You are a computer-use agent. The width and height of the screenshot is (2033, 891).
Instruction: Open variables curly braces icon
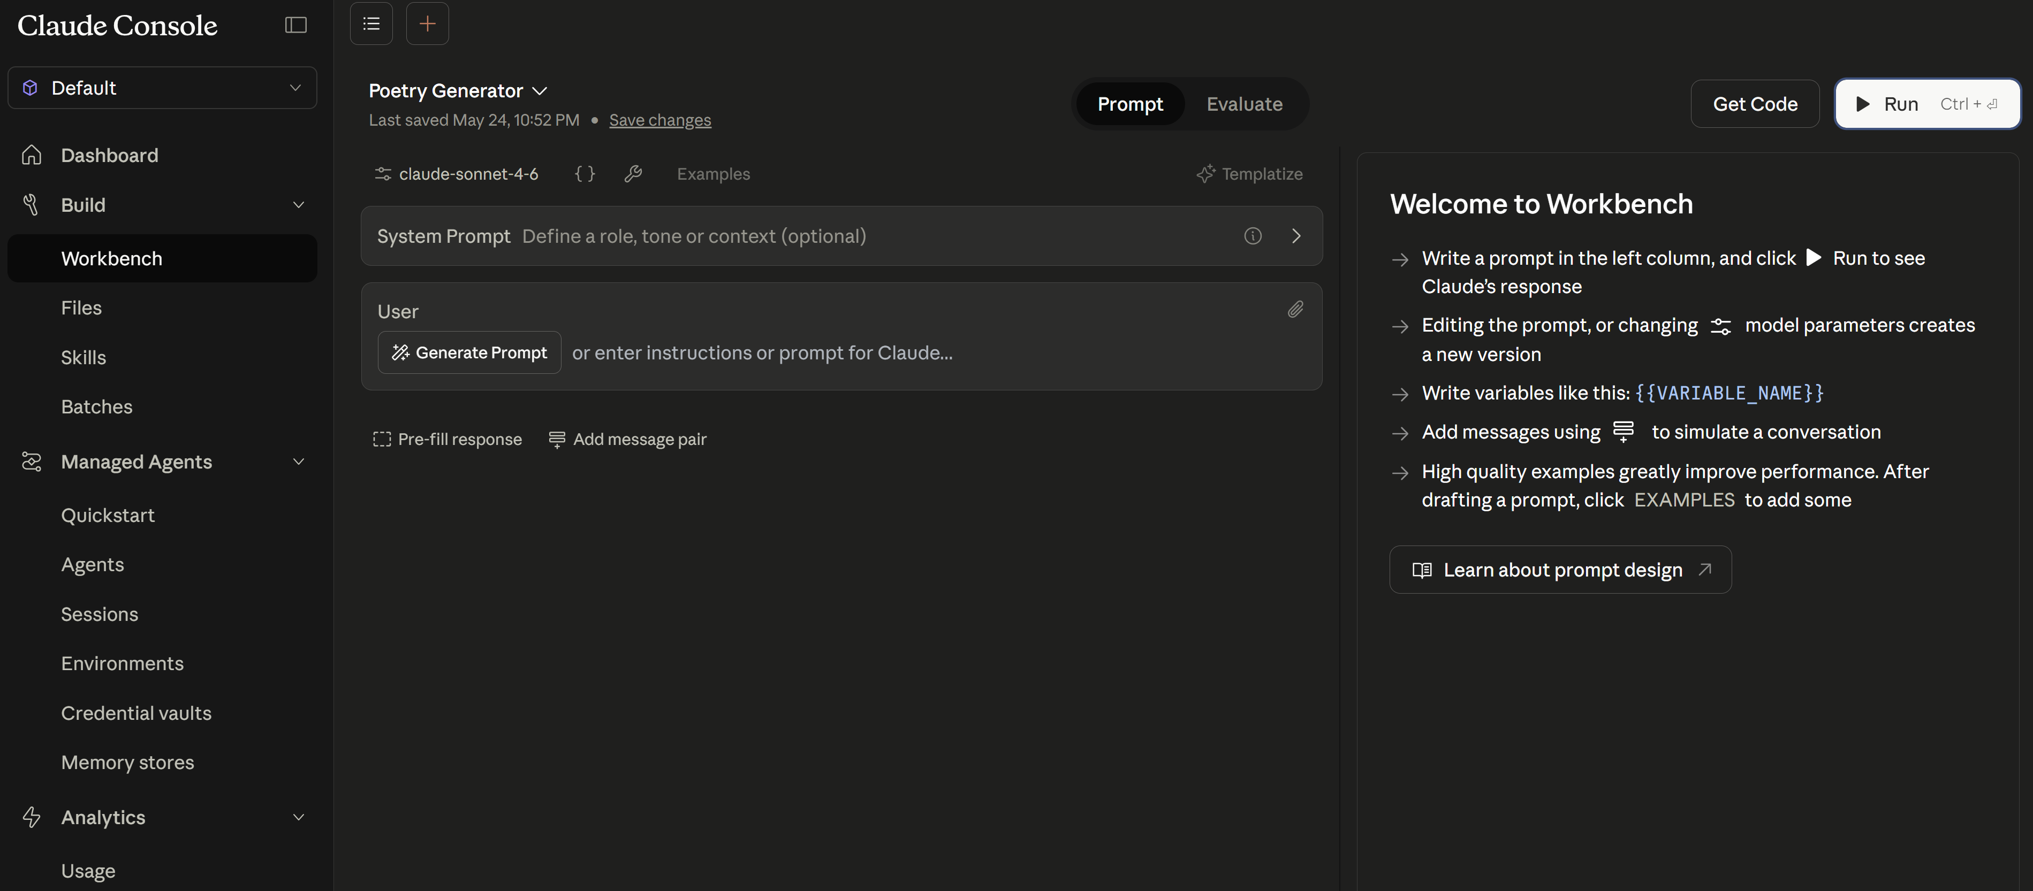585,173
